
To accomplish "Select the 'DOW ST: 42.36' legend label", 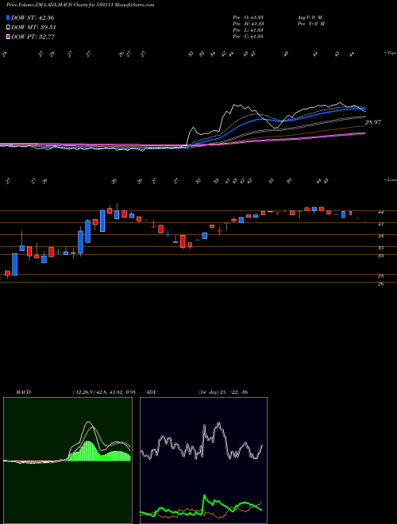I will click(x=33, y=18).
